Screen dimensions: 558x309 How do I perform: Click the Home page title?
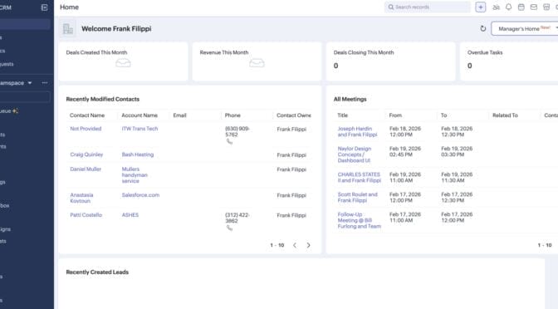point(69,7)
